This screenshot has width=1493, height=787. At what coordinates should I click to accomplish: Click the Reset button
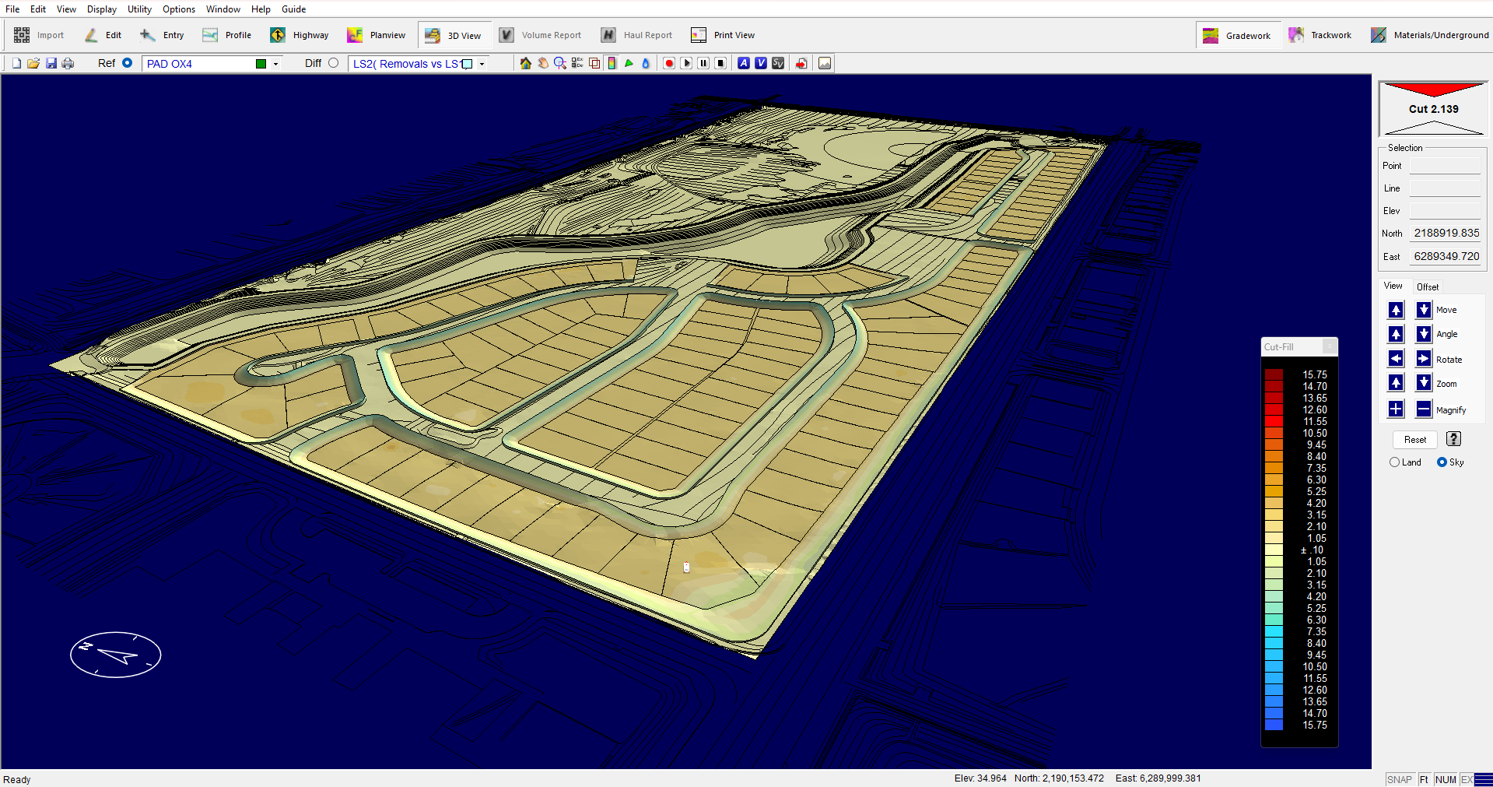pyautogui.click(x=1414, y=440)
